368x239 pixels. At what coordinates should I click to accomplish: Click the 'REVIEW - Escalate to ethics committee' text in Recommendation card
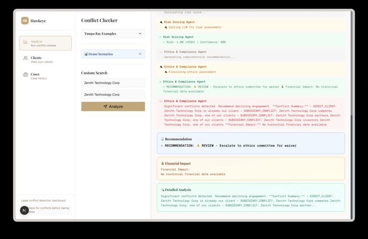pyautogui.click(x=249, y=145)
